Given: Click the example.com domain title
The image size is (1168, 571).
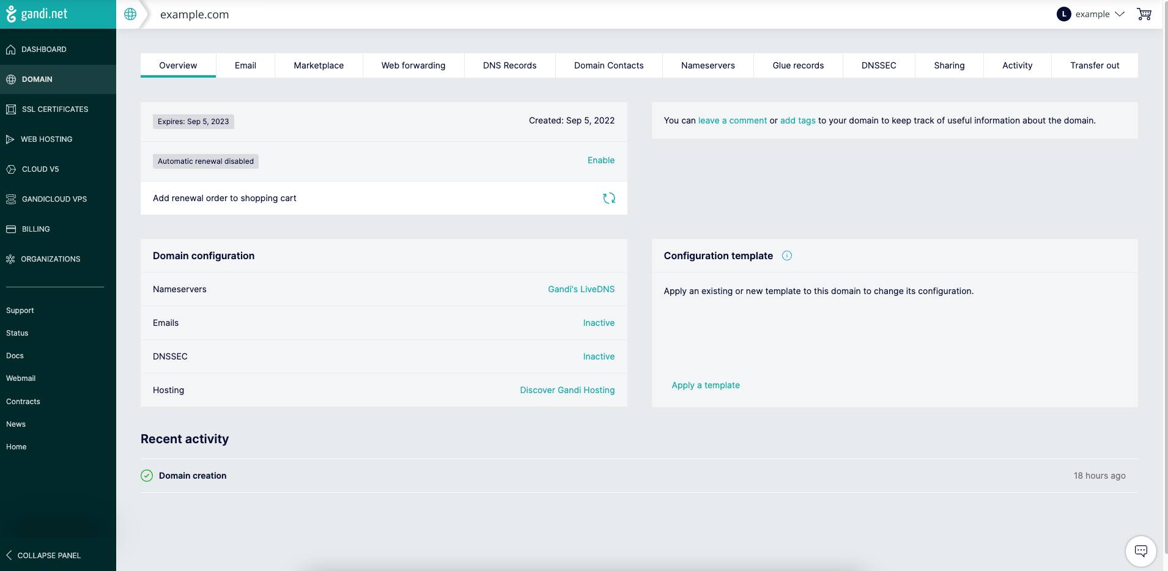Looking at the screenshot, I should 194,15.
